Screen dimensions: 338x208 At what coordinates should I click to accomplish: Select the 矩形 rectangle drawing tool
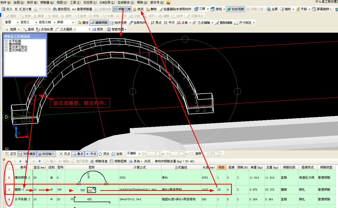point(98,29)
